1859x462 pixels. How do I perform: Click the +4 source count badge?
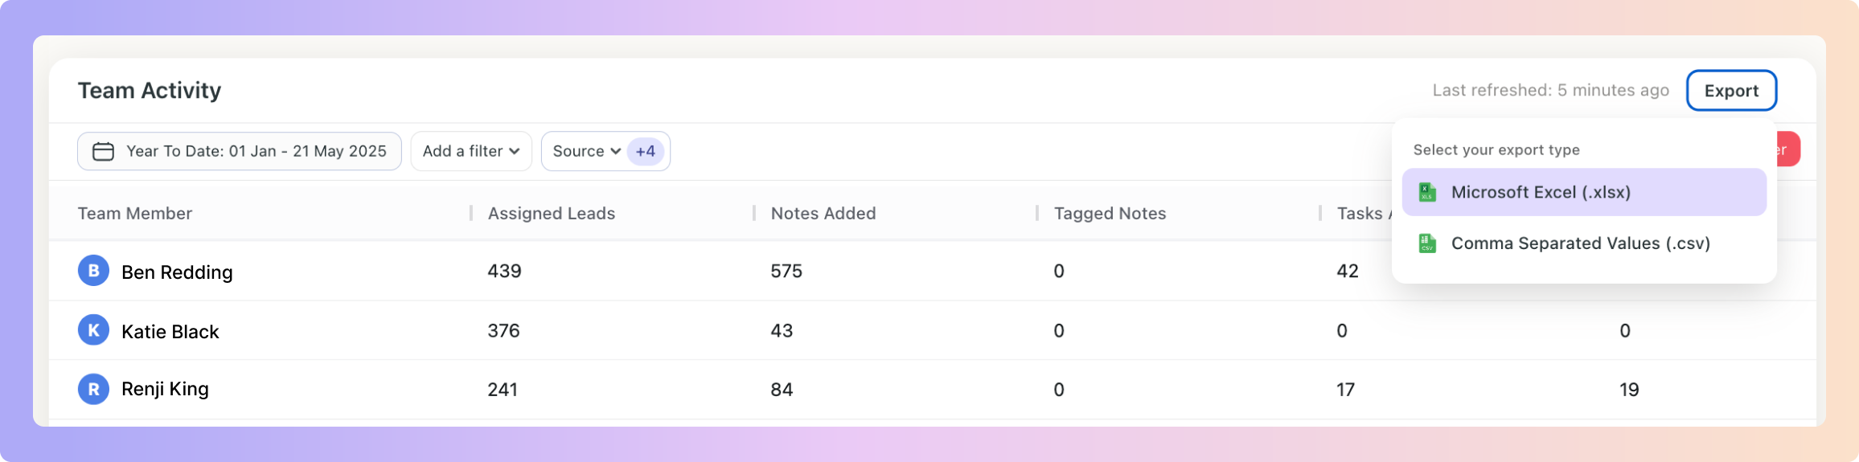point(646,151)
